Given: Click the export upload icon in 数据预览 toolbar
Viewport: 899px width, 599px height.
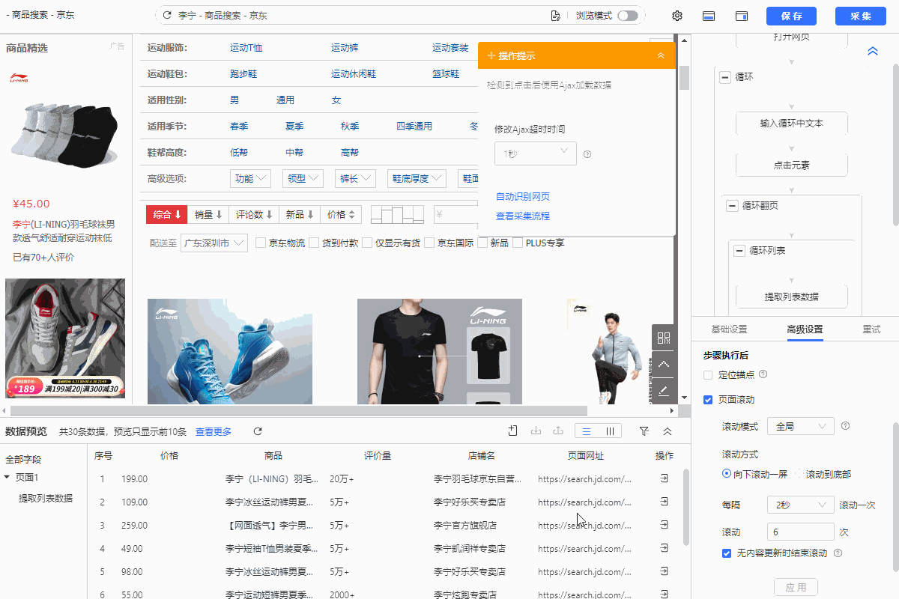Looking at the screenshot, I should (558, 431).
